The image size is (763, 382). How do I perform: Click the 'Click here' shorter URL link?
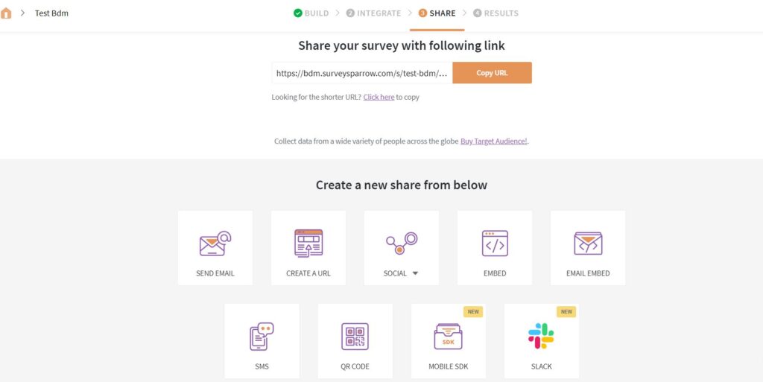(x=379, y=98)
